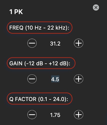
Task: Raise the GAIN using its plus icon
Action: (x=78, y=79)
